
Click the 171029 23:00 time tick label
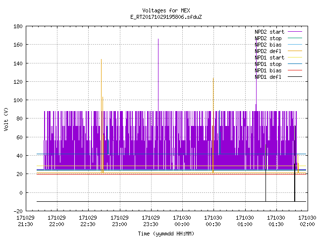(120, 221)
